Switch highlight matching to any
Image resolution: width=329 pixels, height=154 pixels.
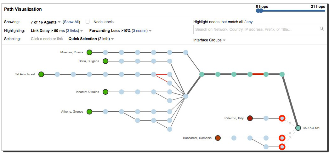pos(249,22)
